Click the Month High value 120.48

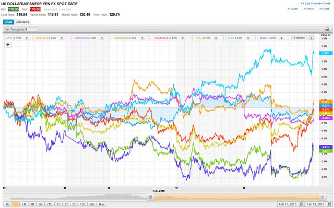[x=85, y=15]
